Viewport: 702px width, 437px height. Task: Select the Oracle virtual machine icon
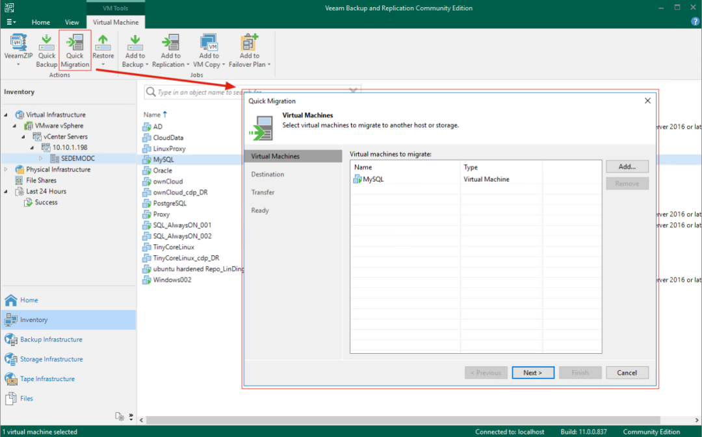coord(146,170)
